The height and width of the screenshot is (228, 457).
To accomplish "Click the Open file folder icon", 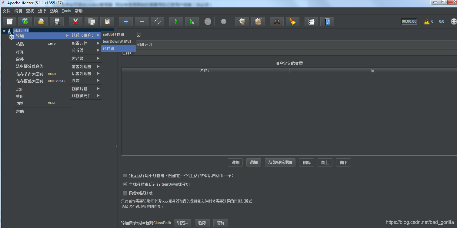I will pyautogui.click(x=41, y=21).
